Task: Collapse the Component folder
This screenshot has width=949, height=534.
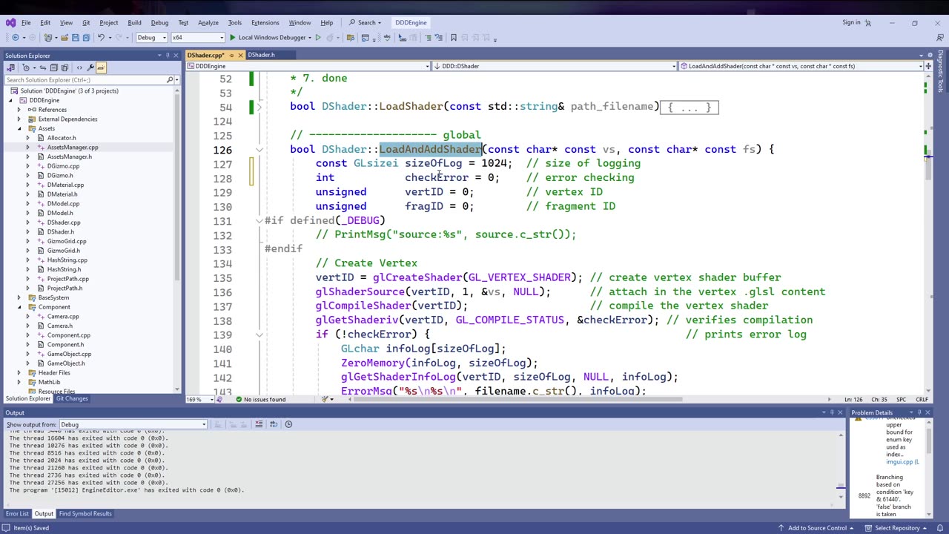Action: (x=19, y=307)
